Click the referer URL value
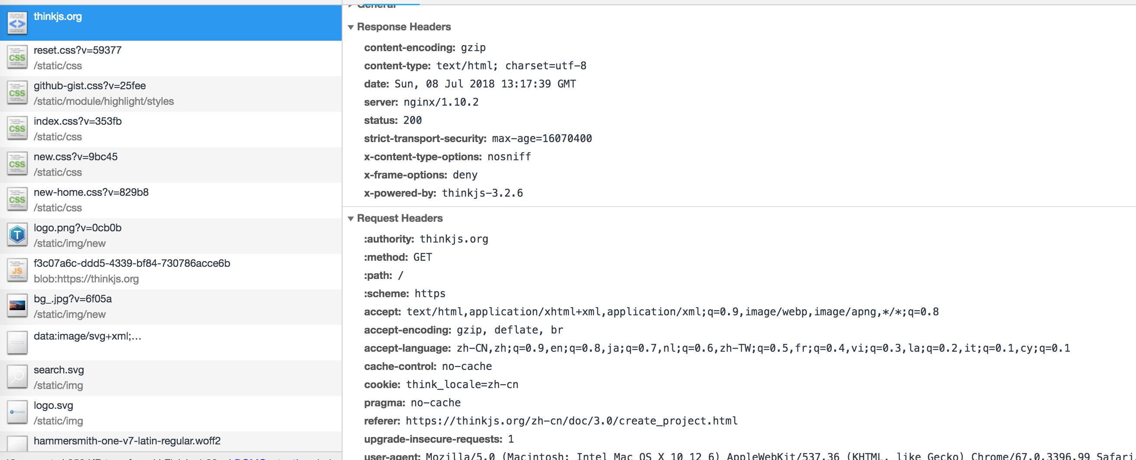This screenshot has width=1136, height=460. 571,421
